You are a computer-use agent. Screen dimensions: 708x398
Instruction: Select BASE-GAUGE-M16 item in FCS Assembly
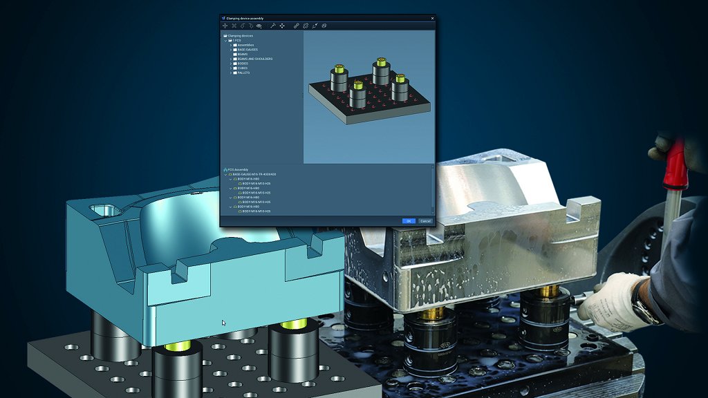[256, 174]
